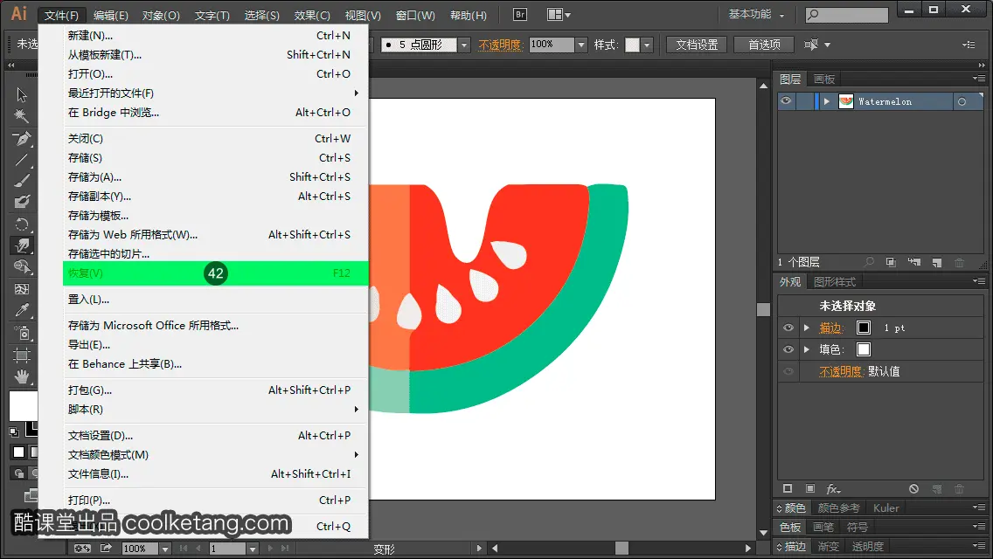Choose 存储为(A)... from File menu

click(217, 177)
